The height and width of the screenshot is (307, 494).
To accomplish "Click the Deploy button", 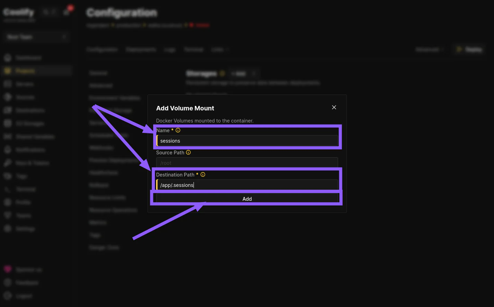I will (469, 49).
